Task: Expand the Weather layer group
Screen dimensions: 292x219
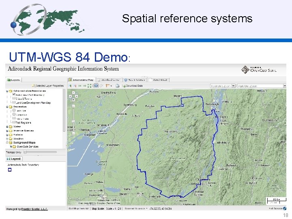Action: (x=7, y=139)
